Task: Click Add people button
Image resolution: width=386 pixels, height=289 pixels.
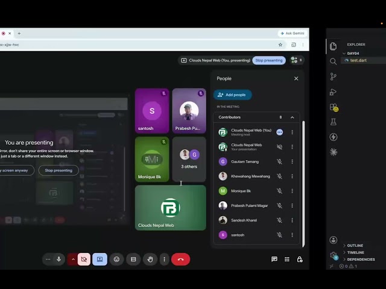Action: 232,95
